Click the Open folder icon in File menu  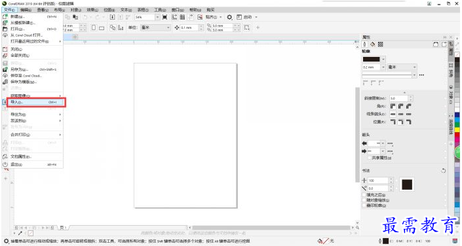(x=5, y=29)
